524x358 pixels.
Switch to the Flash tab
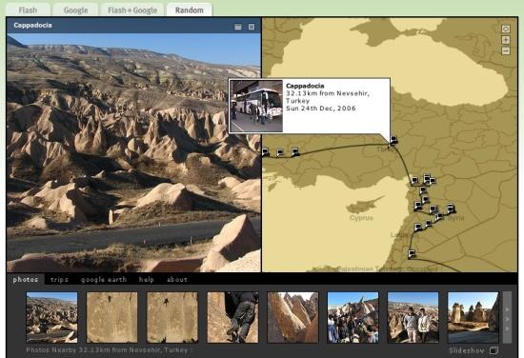28,10
